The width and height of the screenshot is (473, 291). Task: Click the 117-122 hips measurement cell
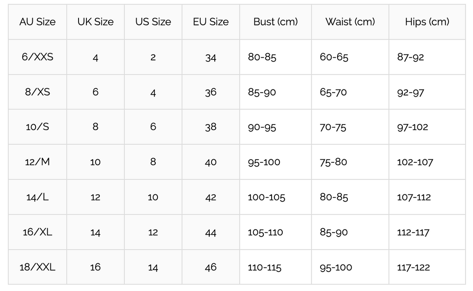pos(413,267)
